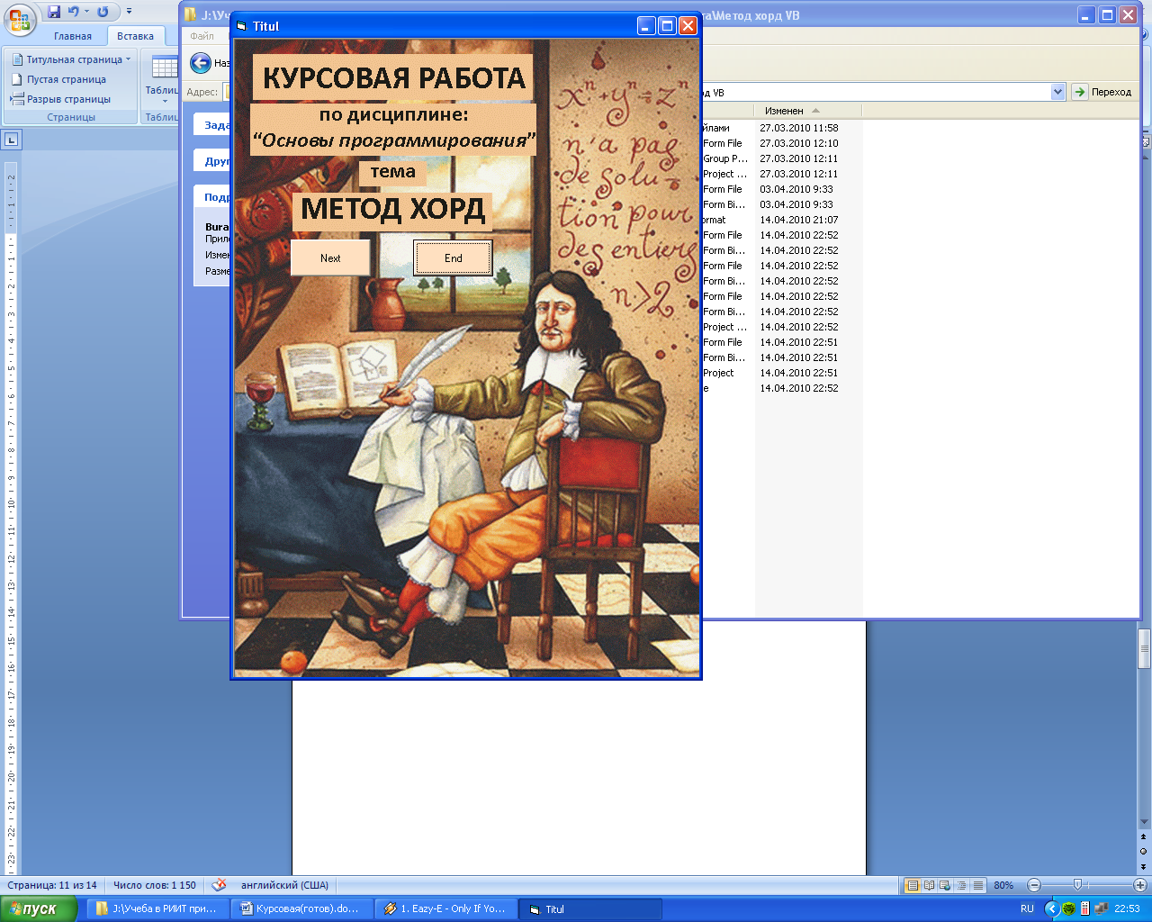The width and height of the screenshot is (1152, 922).
Task: Sort files by the Изменен column
Action: 808,111
